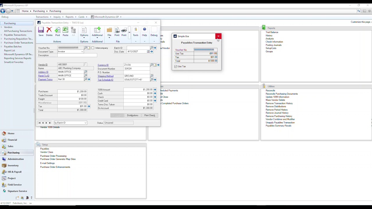This screenshot has width=372, height=209.
Task: Open the Remit-To ID lookup magnifier
Action: click(x=85, y=75)
